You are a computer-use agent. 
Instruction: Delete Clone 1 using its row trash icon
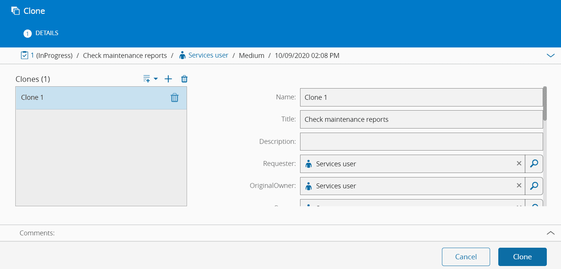click(x=175, y=98)
